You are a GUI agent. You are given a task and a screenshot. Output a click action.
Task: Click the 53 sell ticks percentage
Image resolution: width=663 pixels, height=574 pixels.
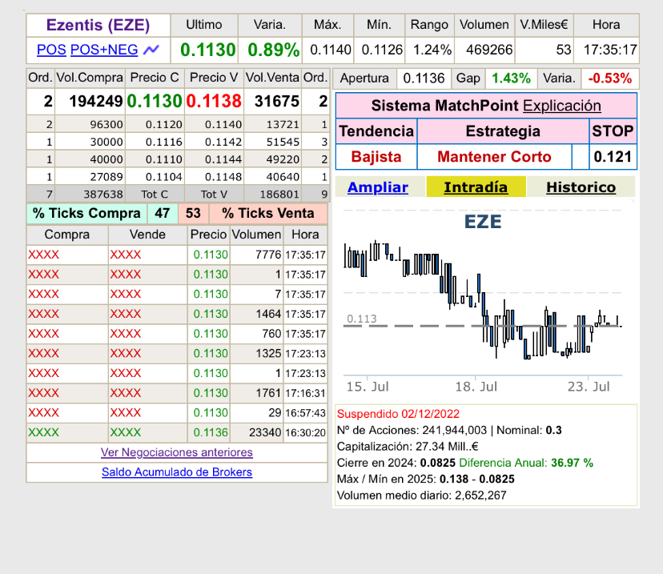click(x=193, y=213)
